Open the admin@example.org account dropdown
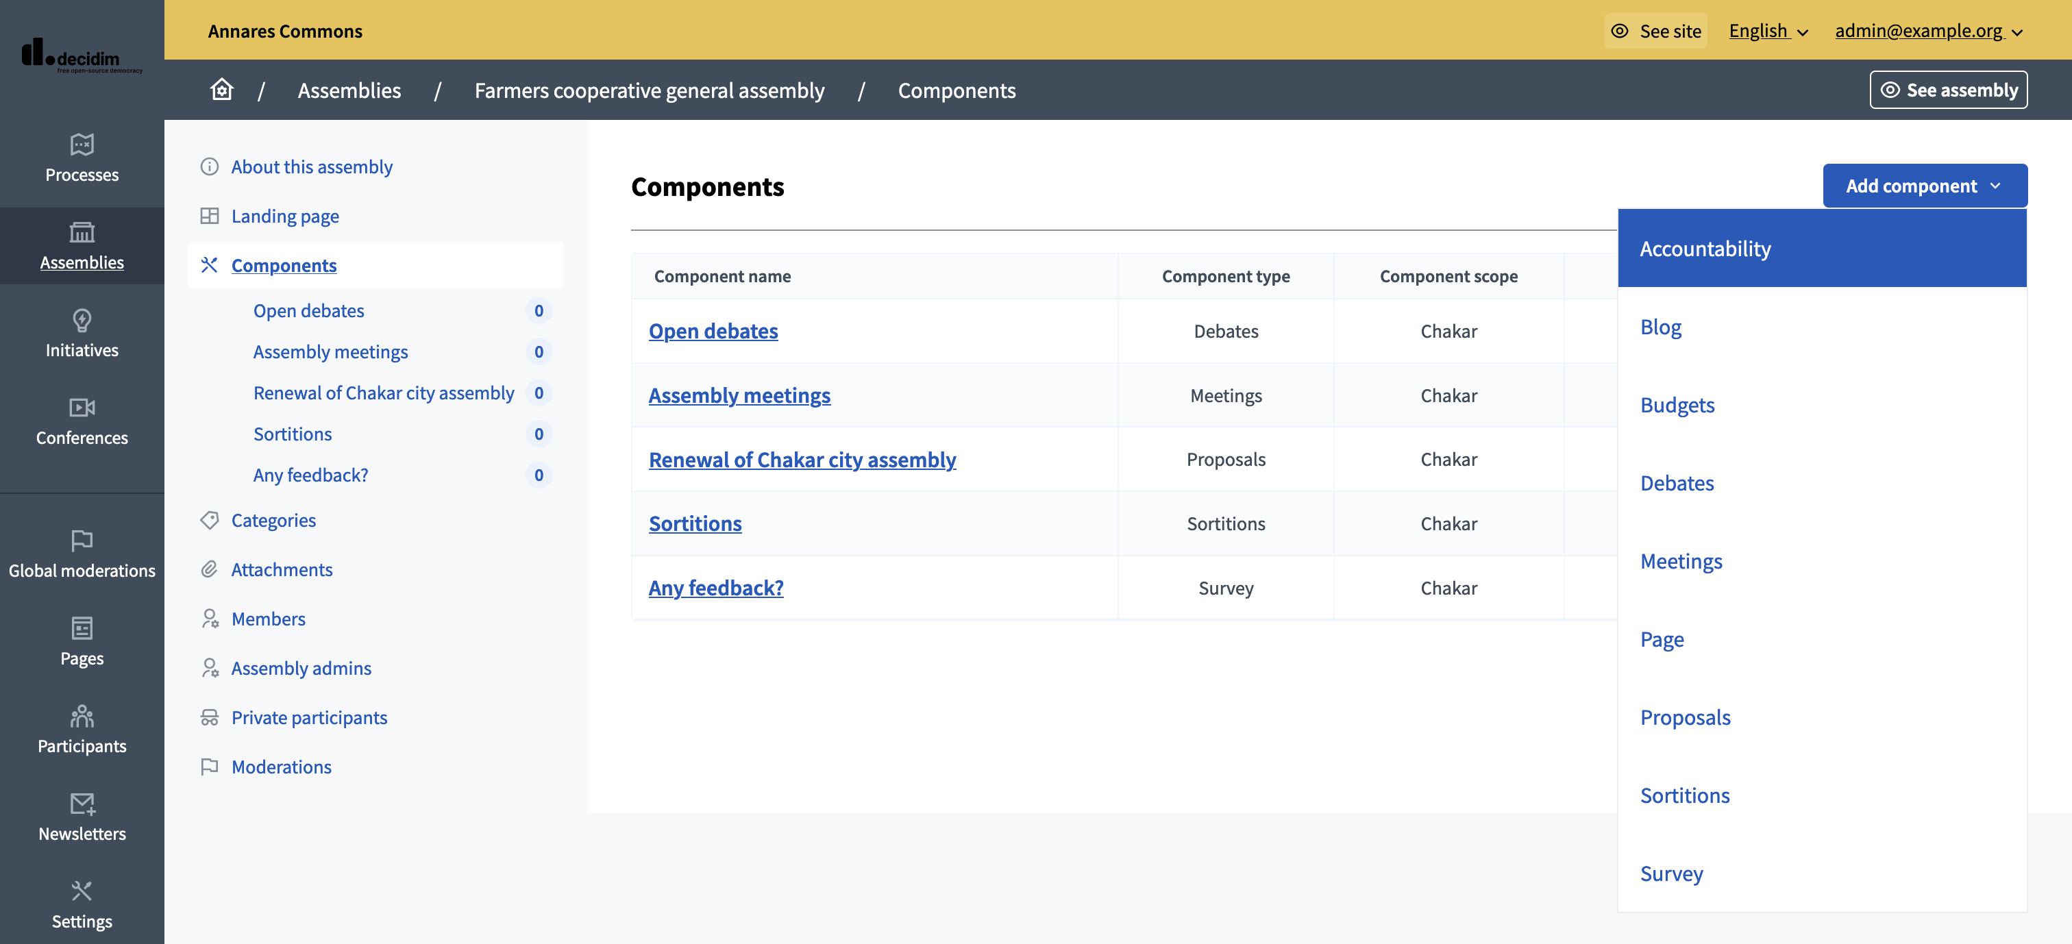The height and width of the screenshot is (944, 2072). pos(1927,31)
